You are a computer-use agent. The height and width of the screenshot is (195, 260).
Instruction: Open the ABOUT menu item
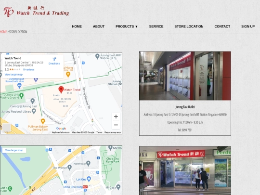(x=99, y=26)
